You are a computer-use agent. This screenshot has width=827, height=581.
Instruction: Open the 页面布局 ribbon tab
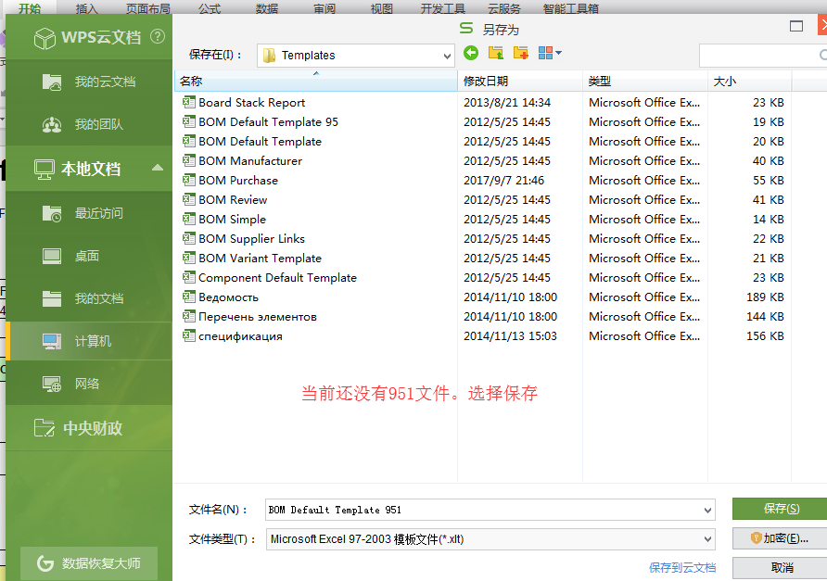pos(147,8)
